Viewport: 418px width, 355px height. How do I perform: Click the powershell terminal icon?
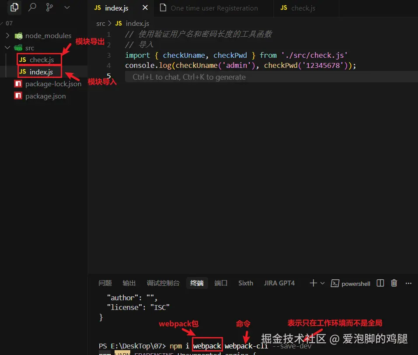[x=335, y=283]
